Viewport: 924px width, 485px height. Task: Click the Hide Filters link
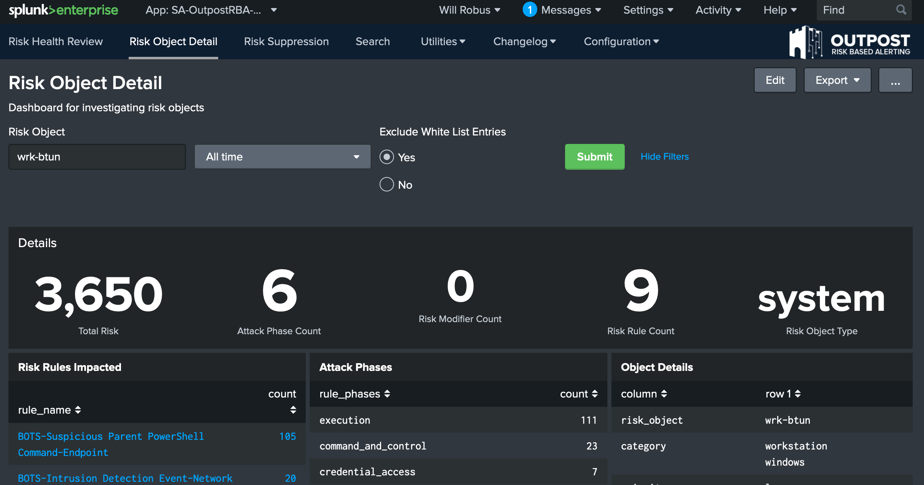664,156
